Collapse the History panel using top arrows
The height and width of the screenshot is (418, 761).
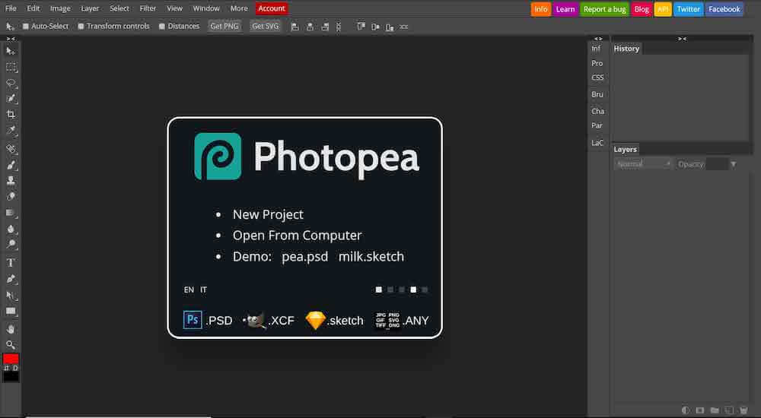(682, 38)
